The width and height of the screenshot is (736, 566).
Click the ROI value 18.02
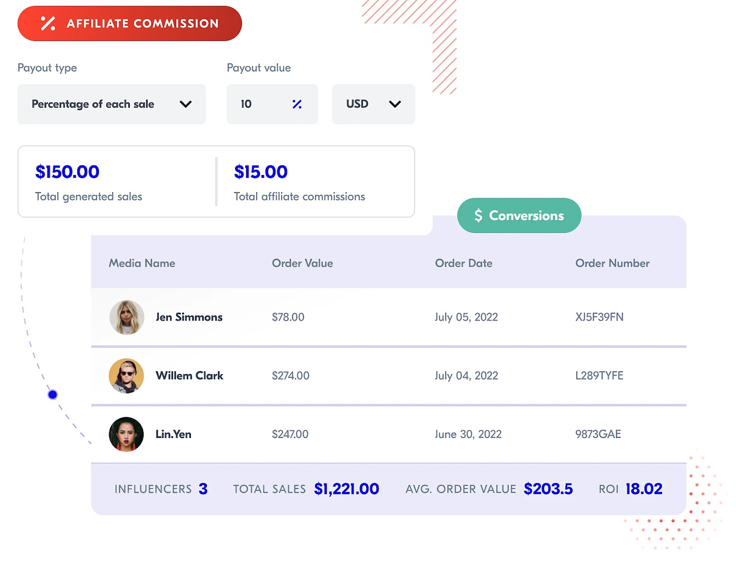tap(644, 489)
